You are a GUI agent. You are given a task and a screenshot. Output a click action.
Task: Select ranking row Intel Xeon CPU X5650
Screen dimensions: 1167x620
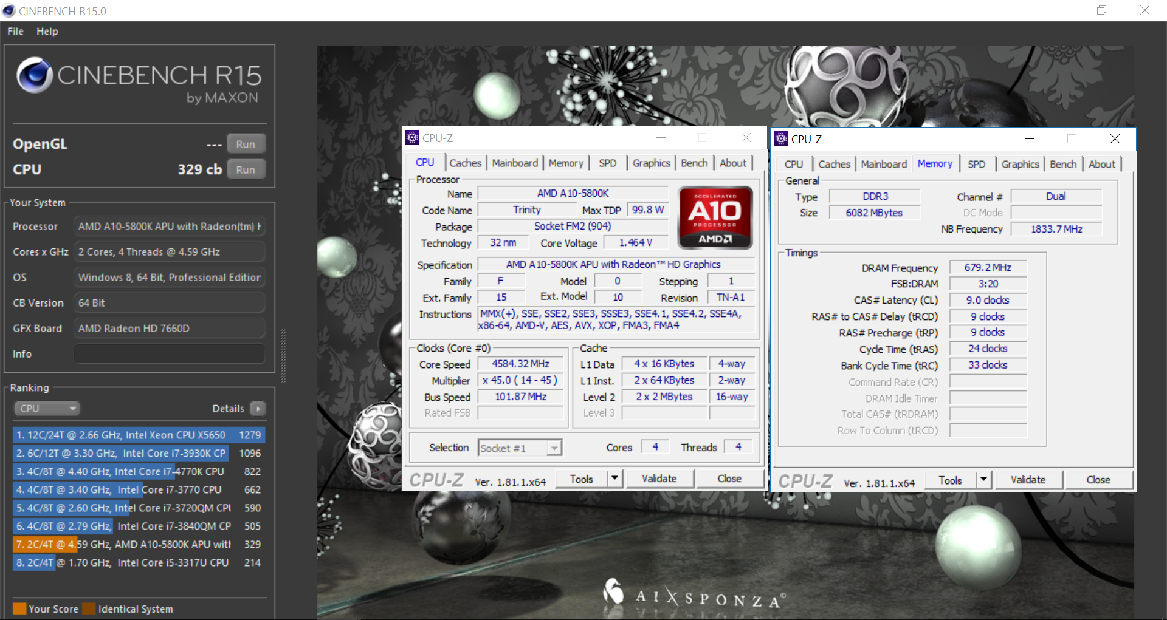pyautogui.click(x=139, y=435)
